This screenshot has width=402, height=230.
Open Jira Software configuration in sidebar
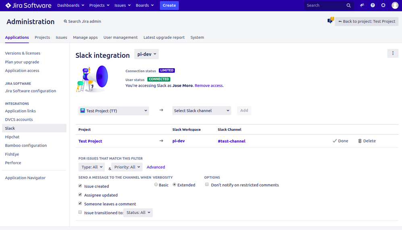point(31,91)
